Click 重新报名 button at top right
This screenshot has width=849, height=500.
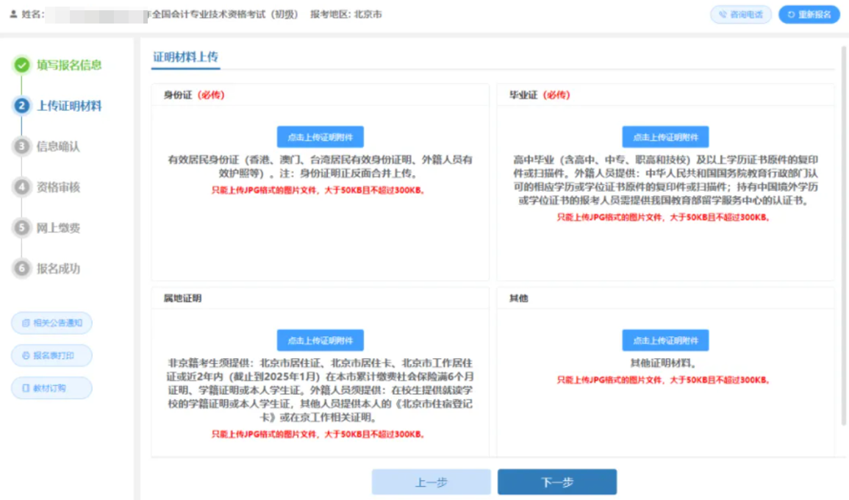(x=809, y=15)
